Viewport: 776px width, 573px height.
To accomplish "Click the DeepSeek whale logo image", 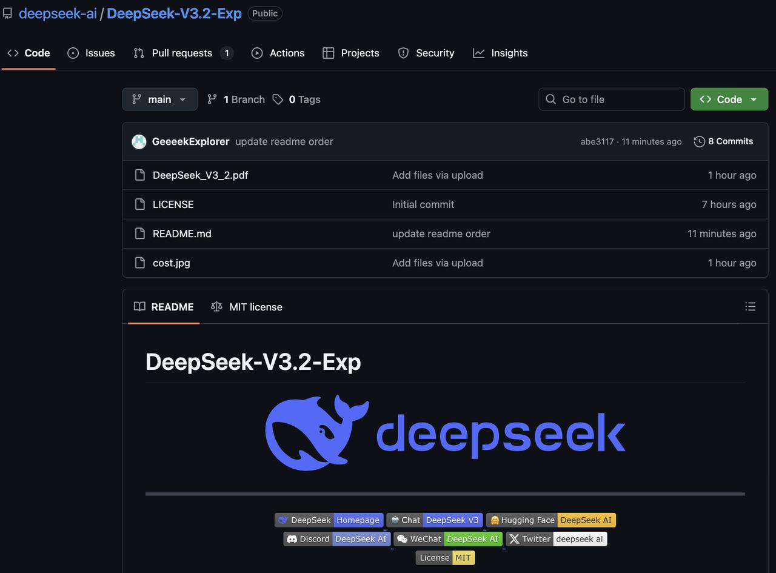I will pos(446,433).
